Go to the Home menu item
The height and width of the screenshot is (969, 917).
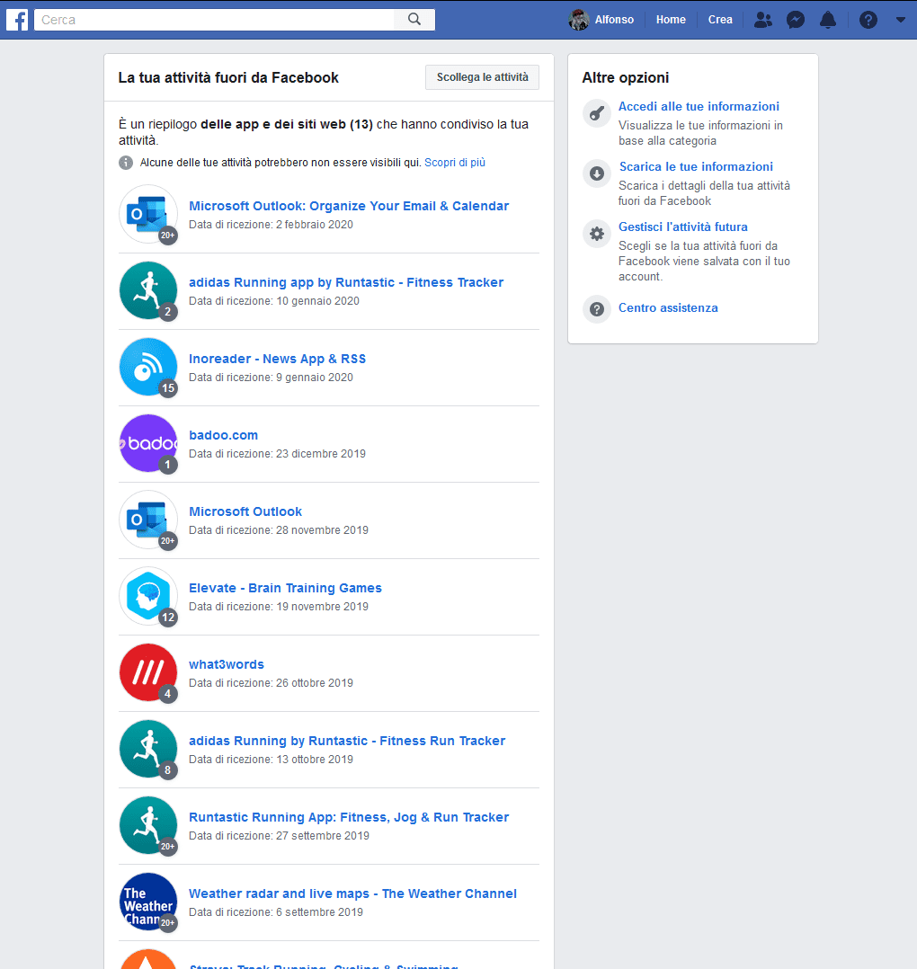click(x=671, y=20)
